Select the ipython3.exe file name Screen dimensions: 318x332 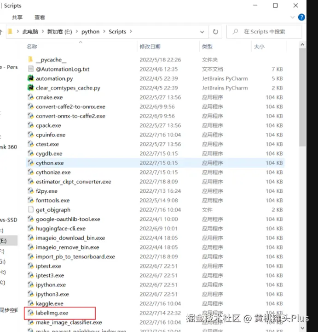[x=52, y=294]
